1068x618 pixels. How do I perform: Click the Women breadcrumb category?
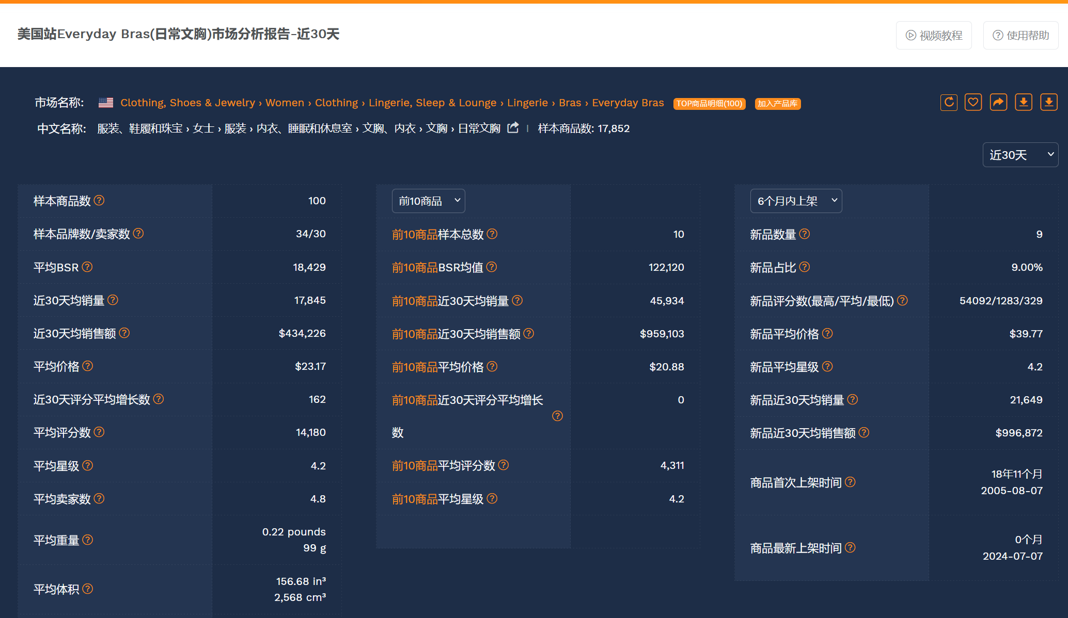tap(285, 103)
